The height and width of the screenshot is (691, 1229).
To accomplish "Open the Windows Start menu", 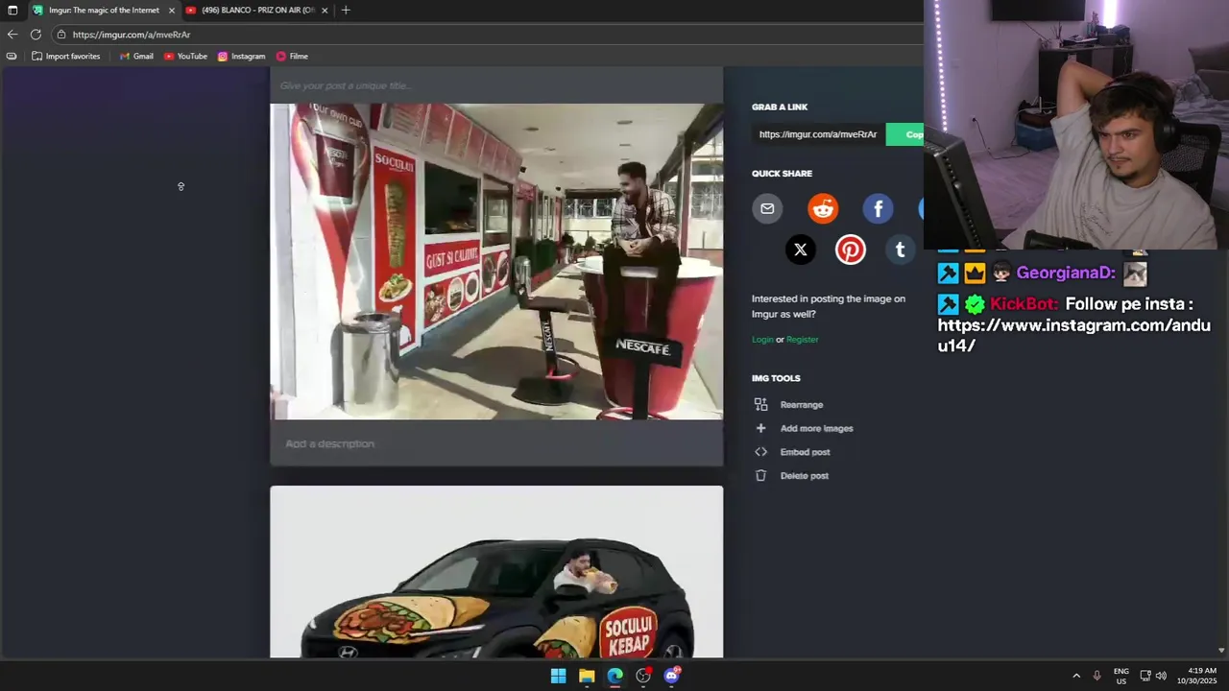I will (x=558, y=676).
